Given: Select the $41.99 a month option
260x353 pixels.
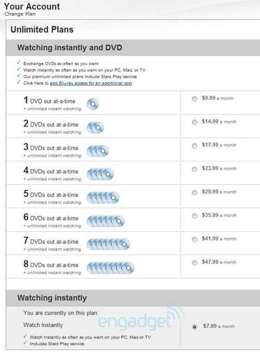Looking at the screenshot, I should point(194,239).
